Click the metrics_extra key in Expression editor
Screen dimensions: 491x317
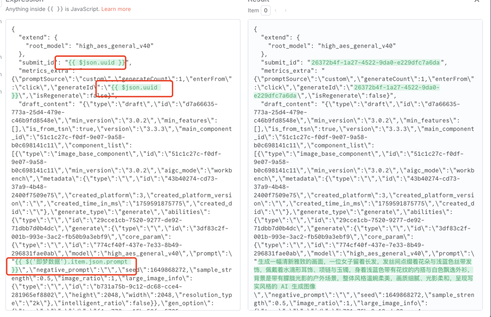tap(45, 70)
